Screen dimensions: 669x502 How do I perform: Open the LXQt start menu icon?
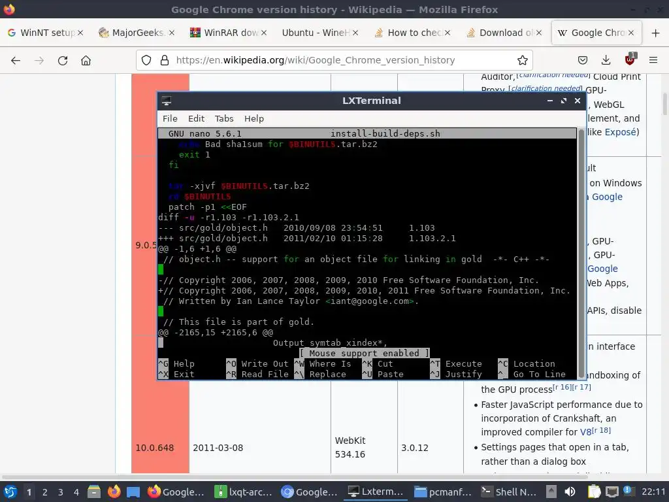click(x=10, y=492)
